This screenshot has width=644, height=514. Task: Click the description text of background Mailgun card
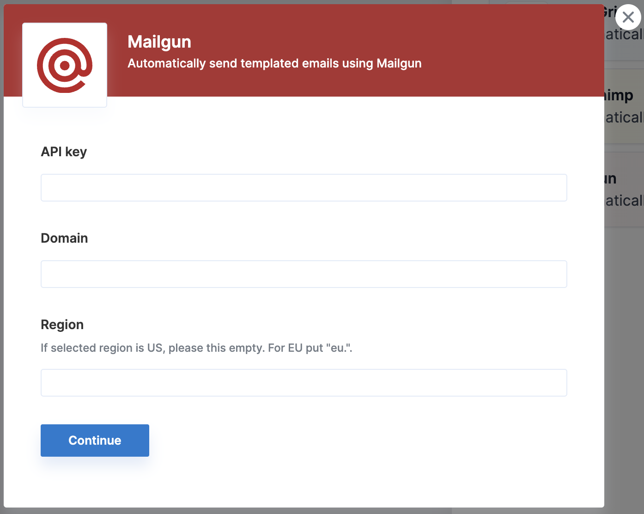pos(624,201)
